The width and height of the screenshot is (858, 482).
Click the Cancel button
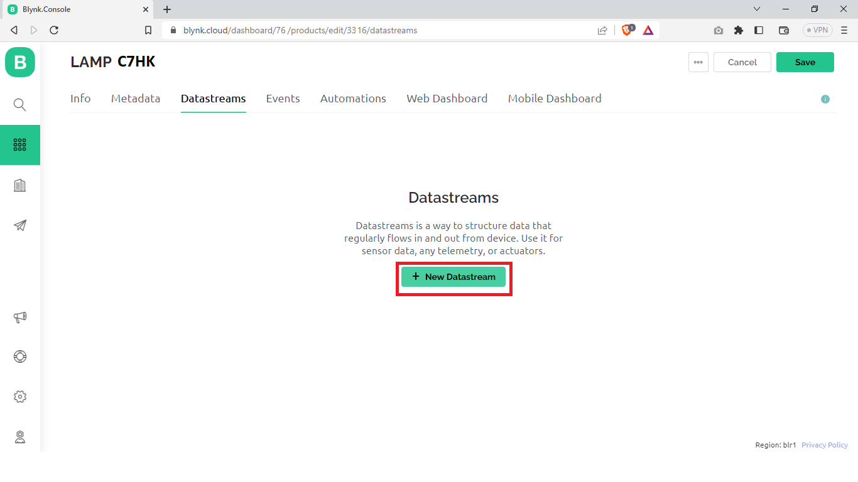[x=742, y=62]
